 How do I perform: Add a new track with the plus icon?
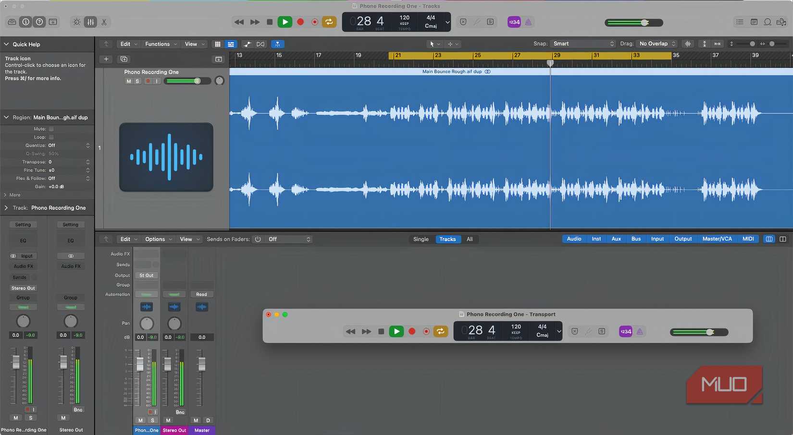[106, 59]
